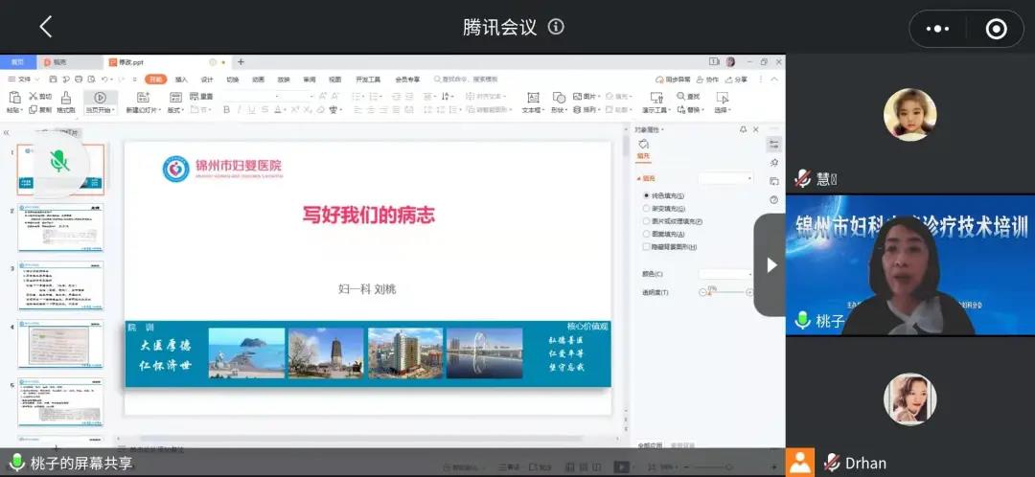Click the Find (查找) magnifier button
The height and width of the screenshot is (477, 1035).
click(688, 97)
